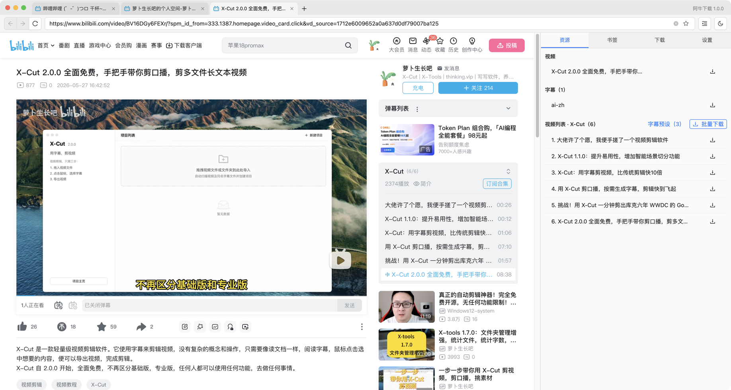Screen dimensions: 731x390
Task: Click 充电 button
Action: coord(418,88)
